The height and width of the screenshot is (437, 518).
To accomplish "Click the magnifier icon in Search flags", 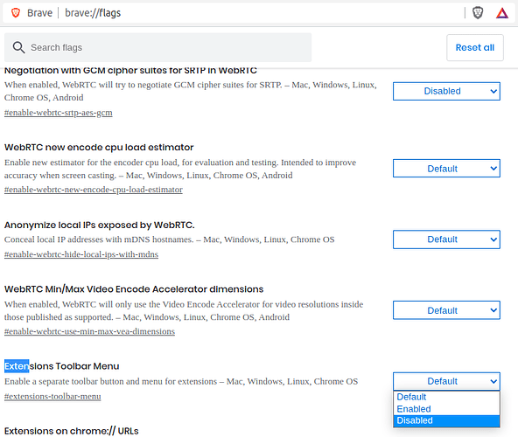I will (18, 47).
